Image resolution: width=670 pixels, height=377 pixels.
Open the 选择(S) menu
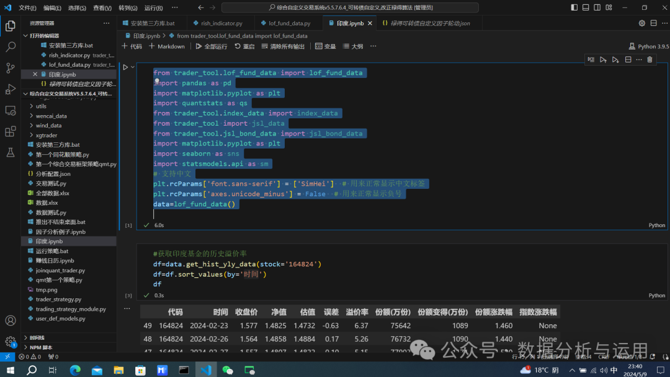[77, 7]
